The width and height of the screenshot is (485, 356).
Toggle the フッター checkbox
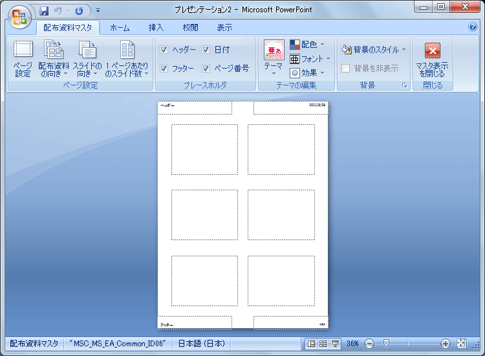(164, 68)
